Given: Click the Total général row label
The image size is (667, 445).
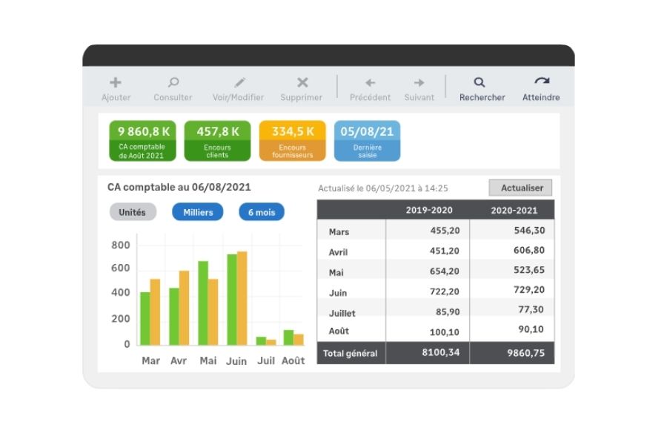Looking at the screenshot, I should (x=351, y=354).
